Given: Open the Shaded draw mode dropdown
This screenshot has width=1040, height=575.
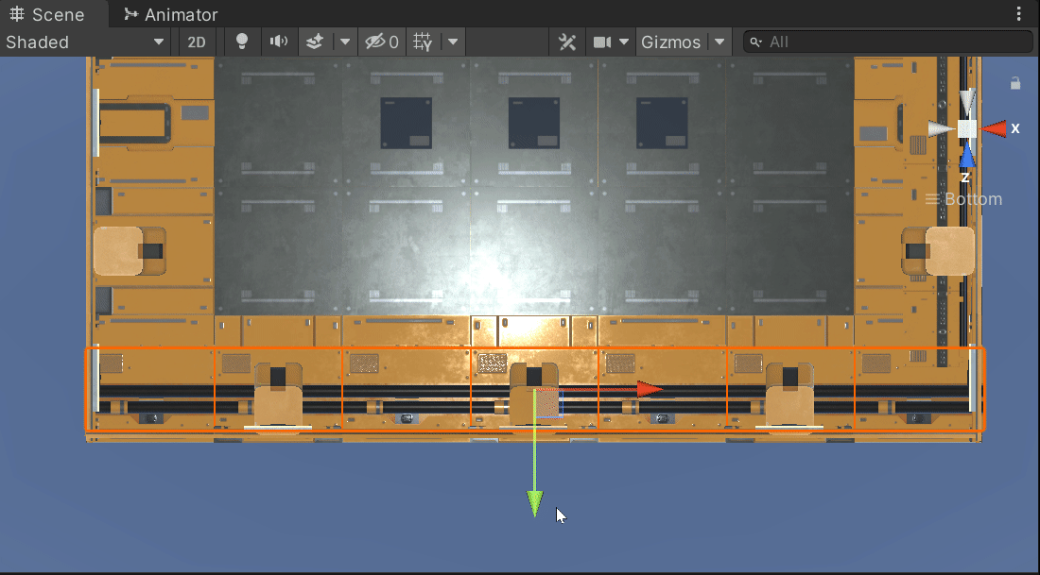Looking at the screenshot, I should [x=85, y=42].
